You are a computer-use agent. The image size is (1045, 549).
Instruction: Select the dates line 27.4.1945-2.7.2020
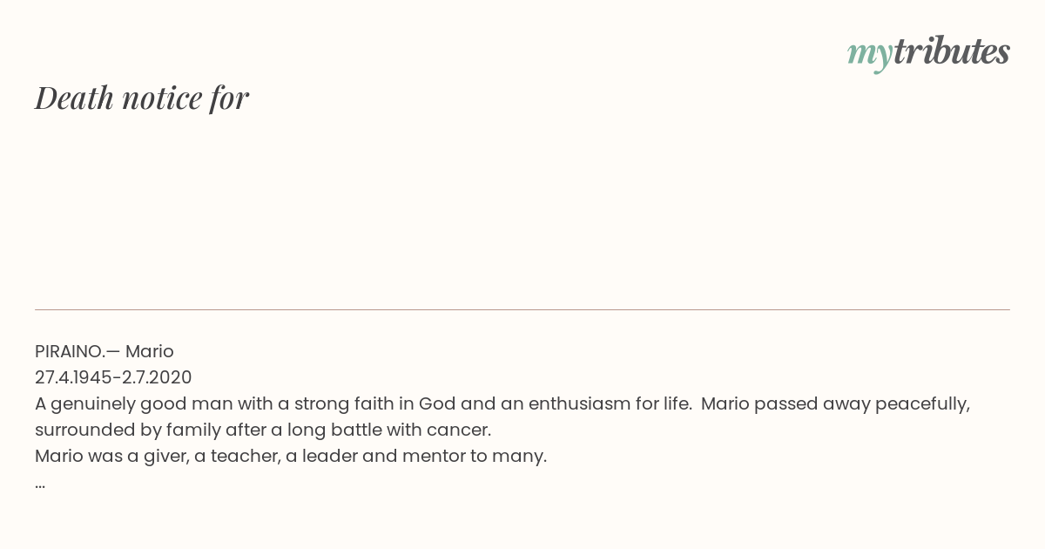[x=113, y=377]
